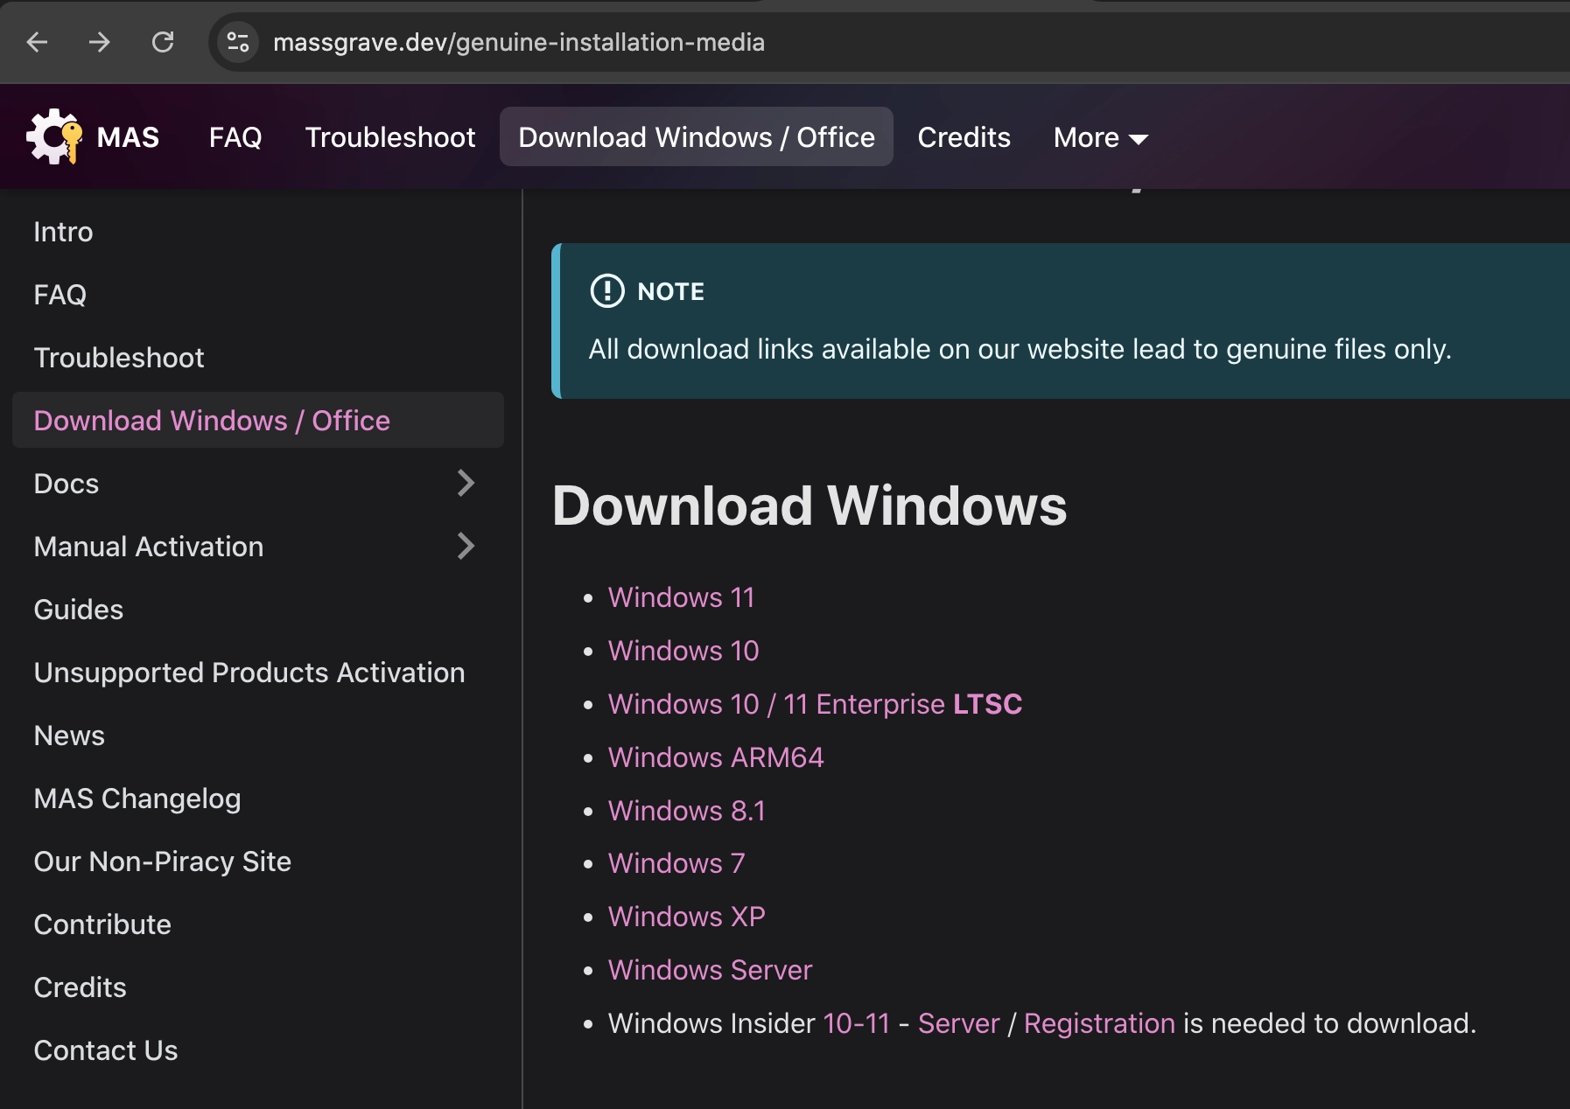The height and width of the screenshot is (1109, 1570).
Task: Click the 'All download links available' note text
Action: (1020, 349)
